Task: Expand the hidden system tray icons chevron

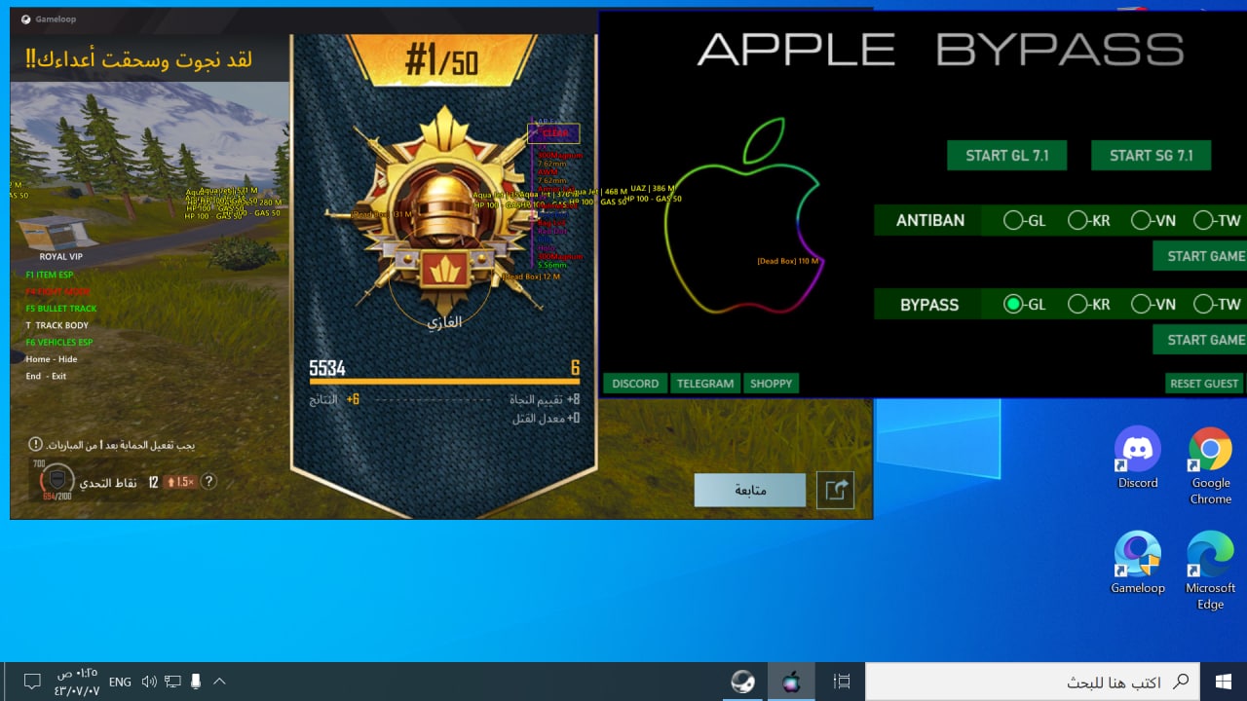Action: pyautogui.click(x=219, y=682)
